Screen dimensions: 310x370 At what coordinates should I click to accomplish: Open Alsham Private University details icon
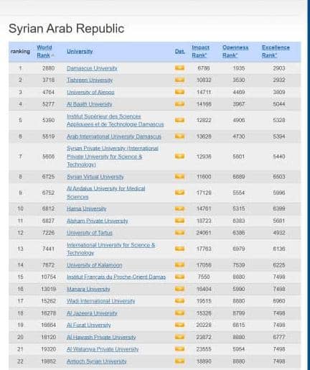pyautogui.click(x=179, y=221)
